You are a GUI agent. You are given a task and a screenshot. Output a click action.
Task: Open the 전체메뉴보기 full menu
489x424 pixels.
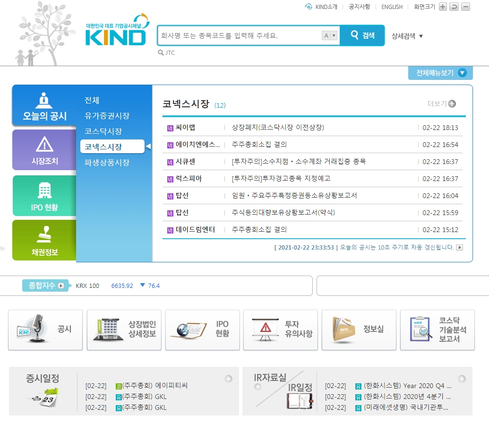click(x=440, y=73)
